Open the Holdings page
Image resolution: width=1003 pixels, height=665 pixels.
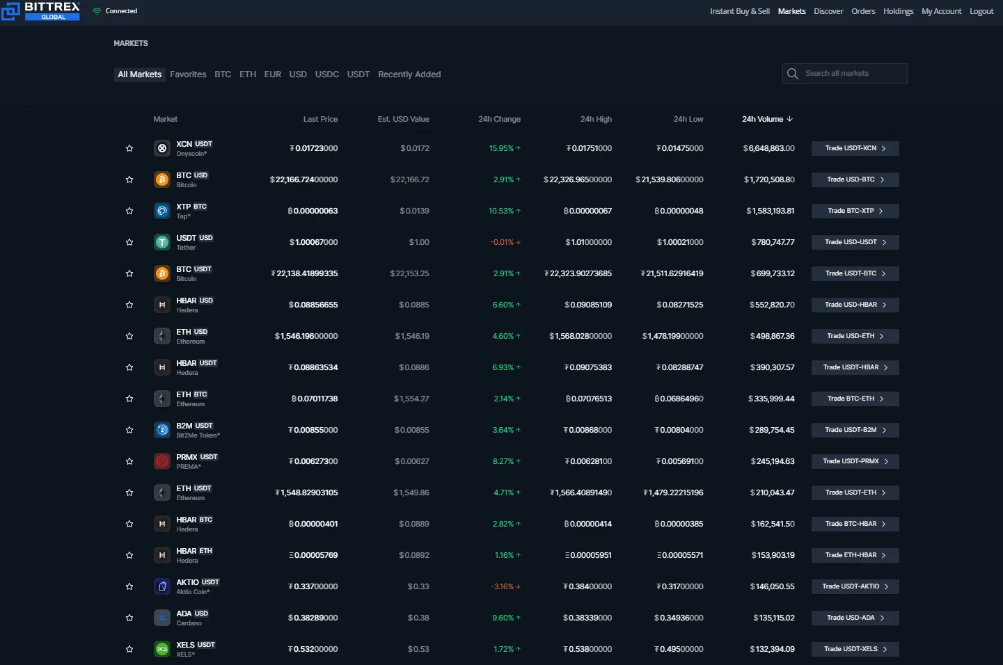click(898, 11)
